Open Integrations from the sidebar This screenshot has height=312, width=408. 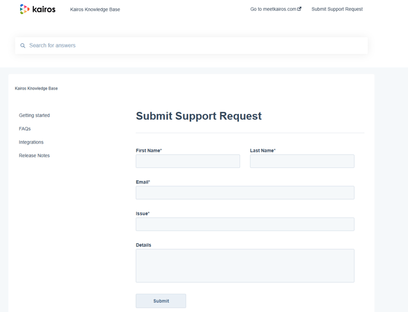(x=31, y=142)
